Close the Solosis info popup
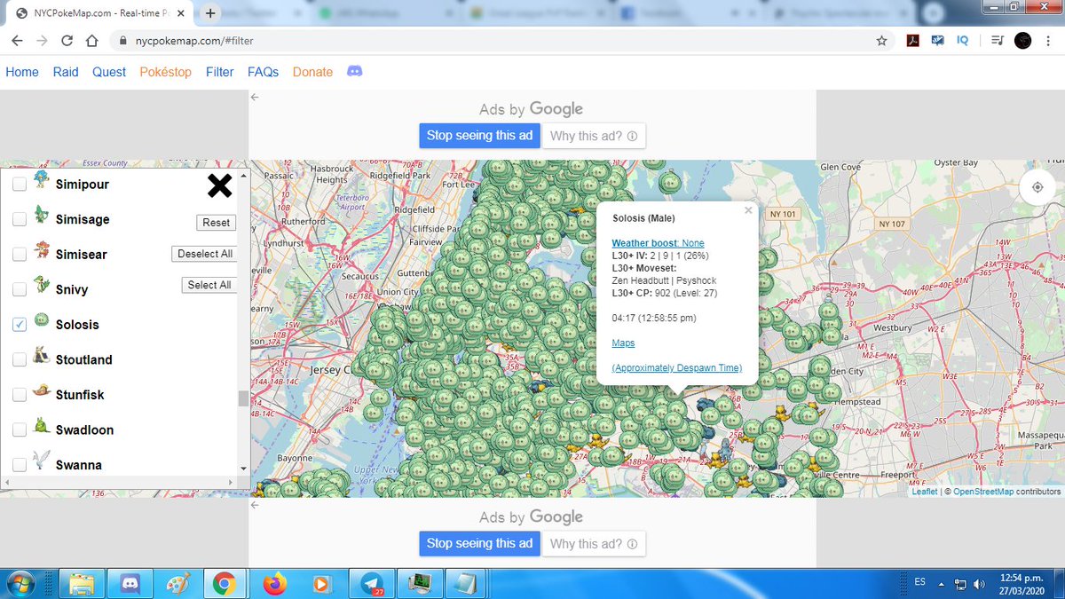This screenshot has height=599, width=1065. pos(748,211)
